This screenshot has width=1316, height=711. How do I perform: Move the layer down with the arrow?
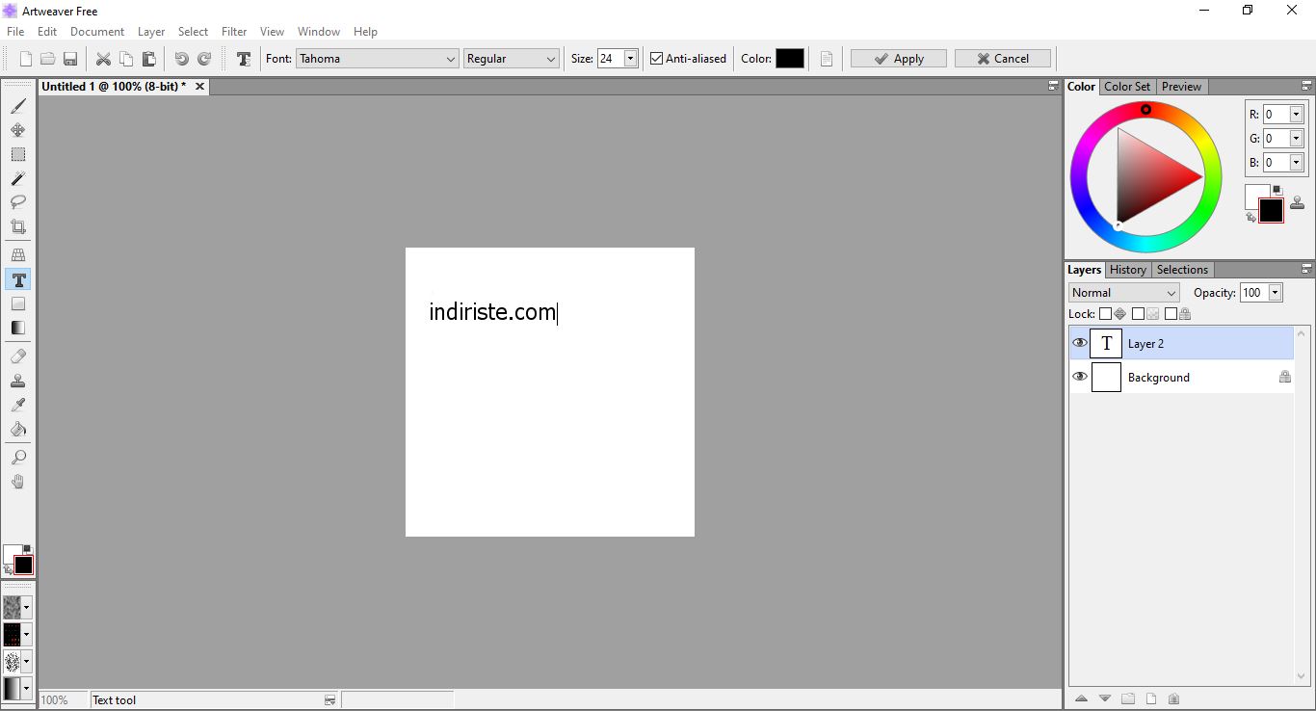coord(1104,698)
